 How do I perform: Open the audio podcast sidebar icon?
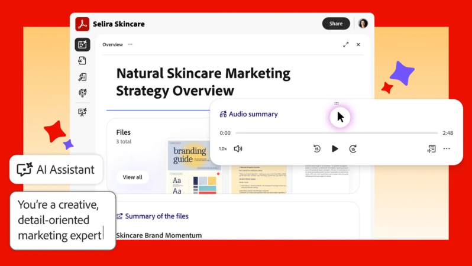coord(82,93)
